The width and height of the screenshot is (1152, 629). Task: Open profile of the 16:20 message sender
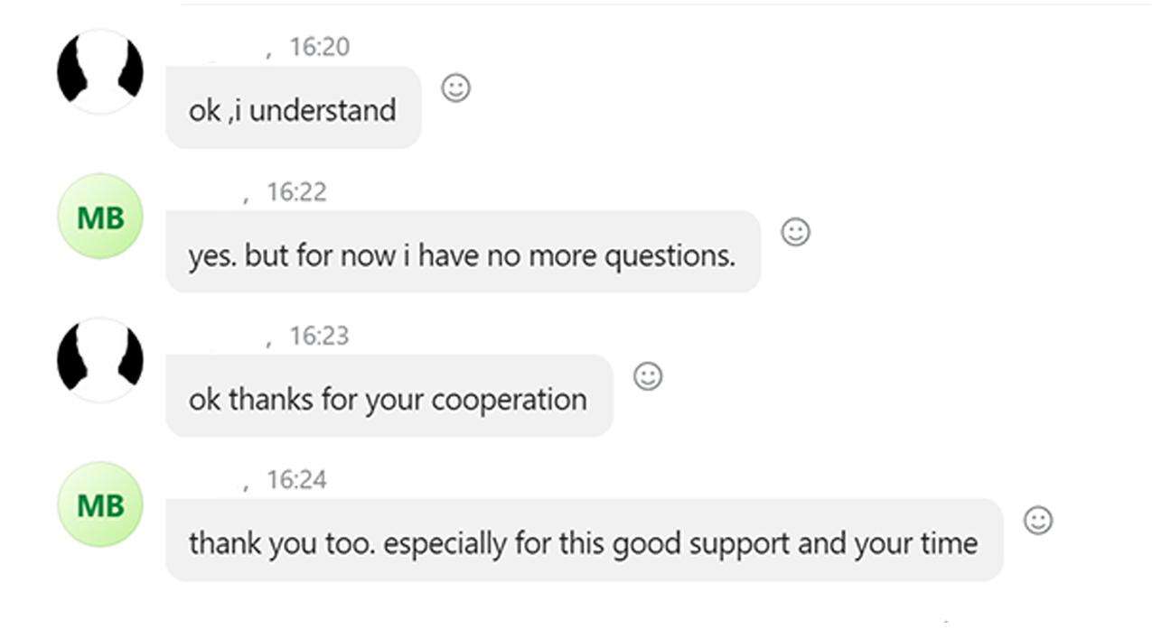(x=100, y=71)
